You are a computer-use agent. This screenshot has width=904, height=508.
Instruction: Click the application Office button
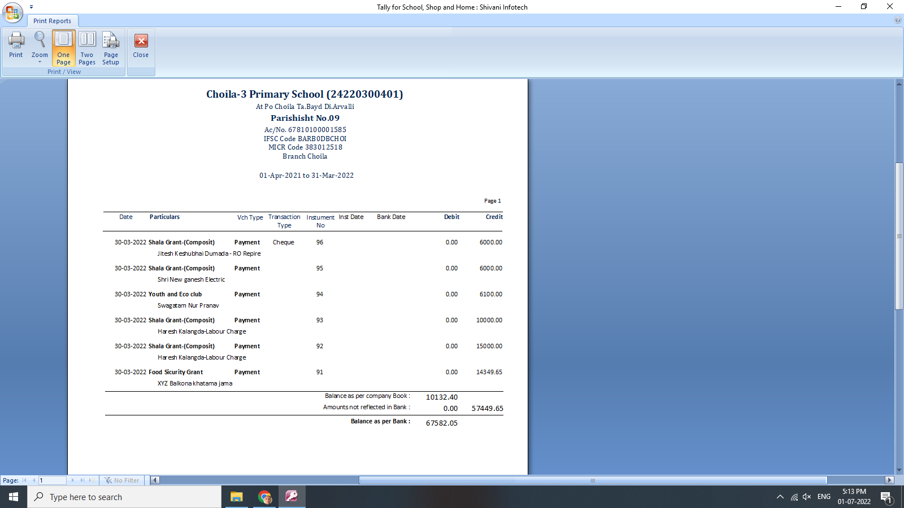tap(12, 13)
